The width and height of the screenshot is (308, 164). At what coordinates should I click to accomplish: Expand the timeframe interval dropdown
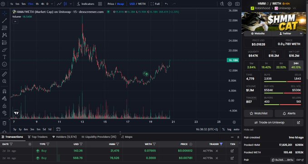52,4
